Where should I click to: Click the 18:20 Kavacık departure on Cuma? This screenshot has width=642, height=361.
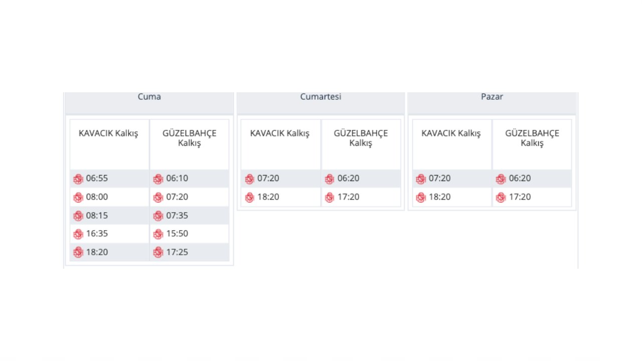97,252
